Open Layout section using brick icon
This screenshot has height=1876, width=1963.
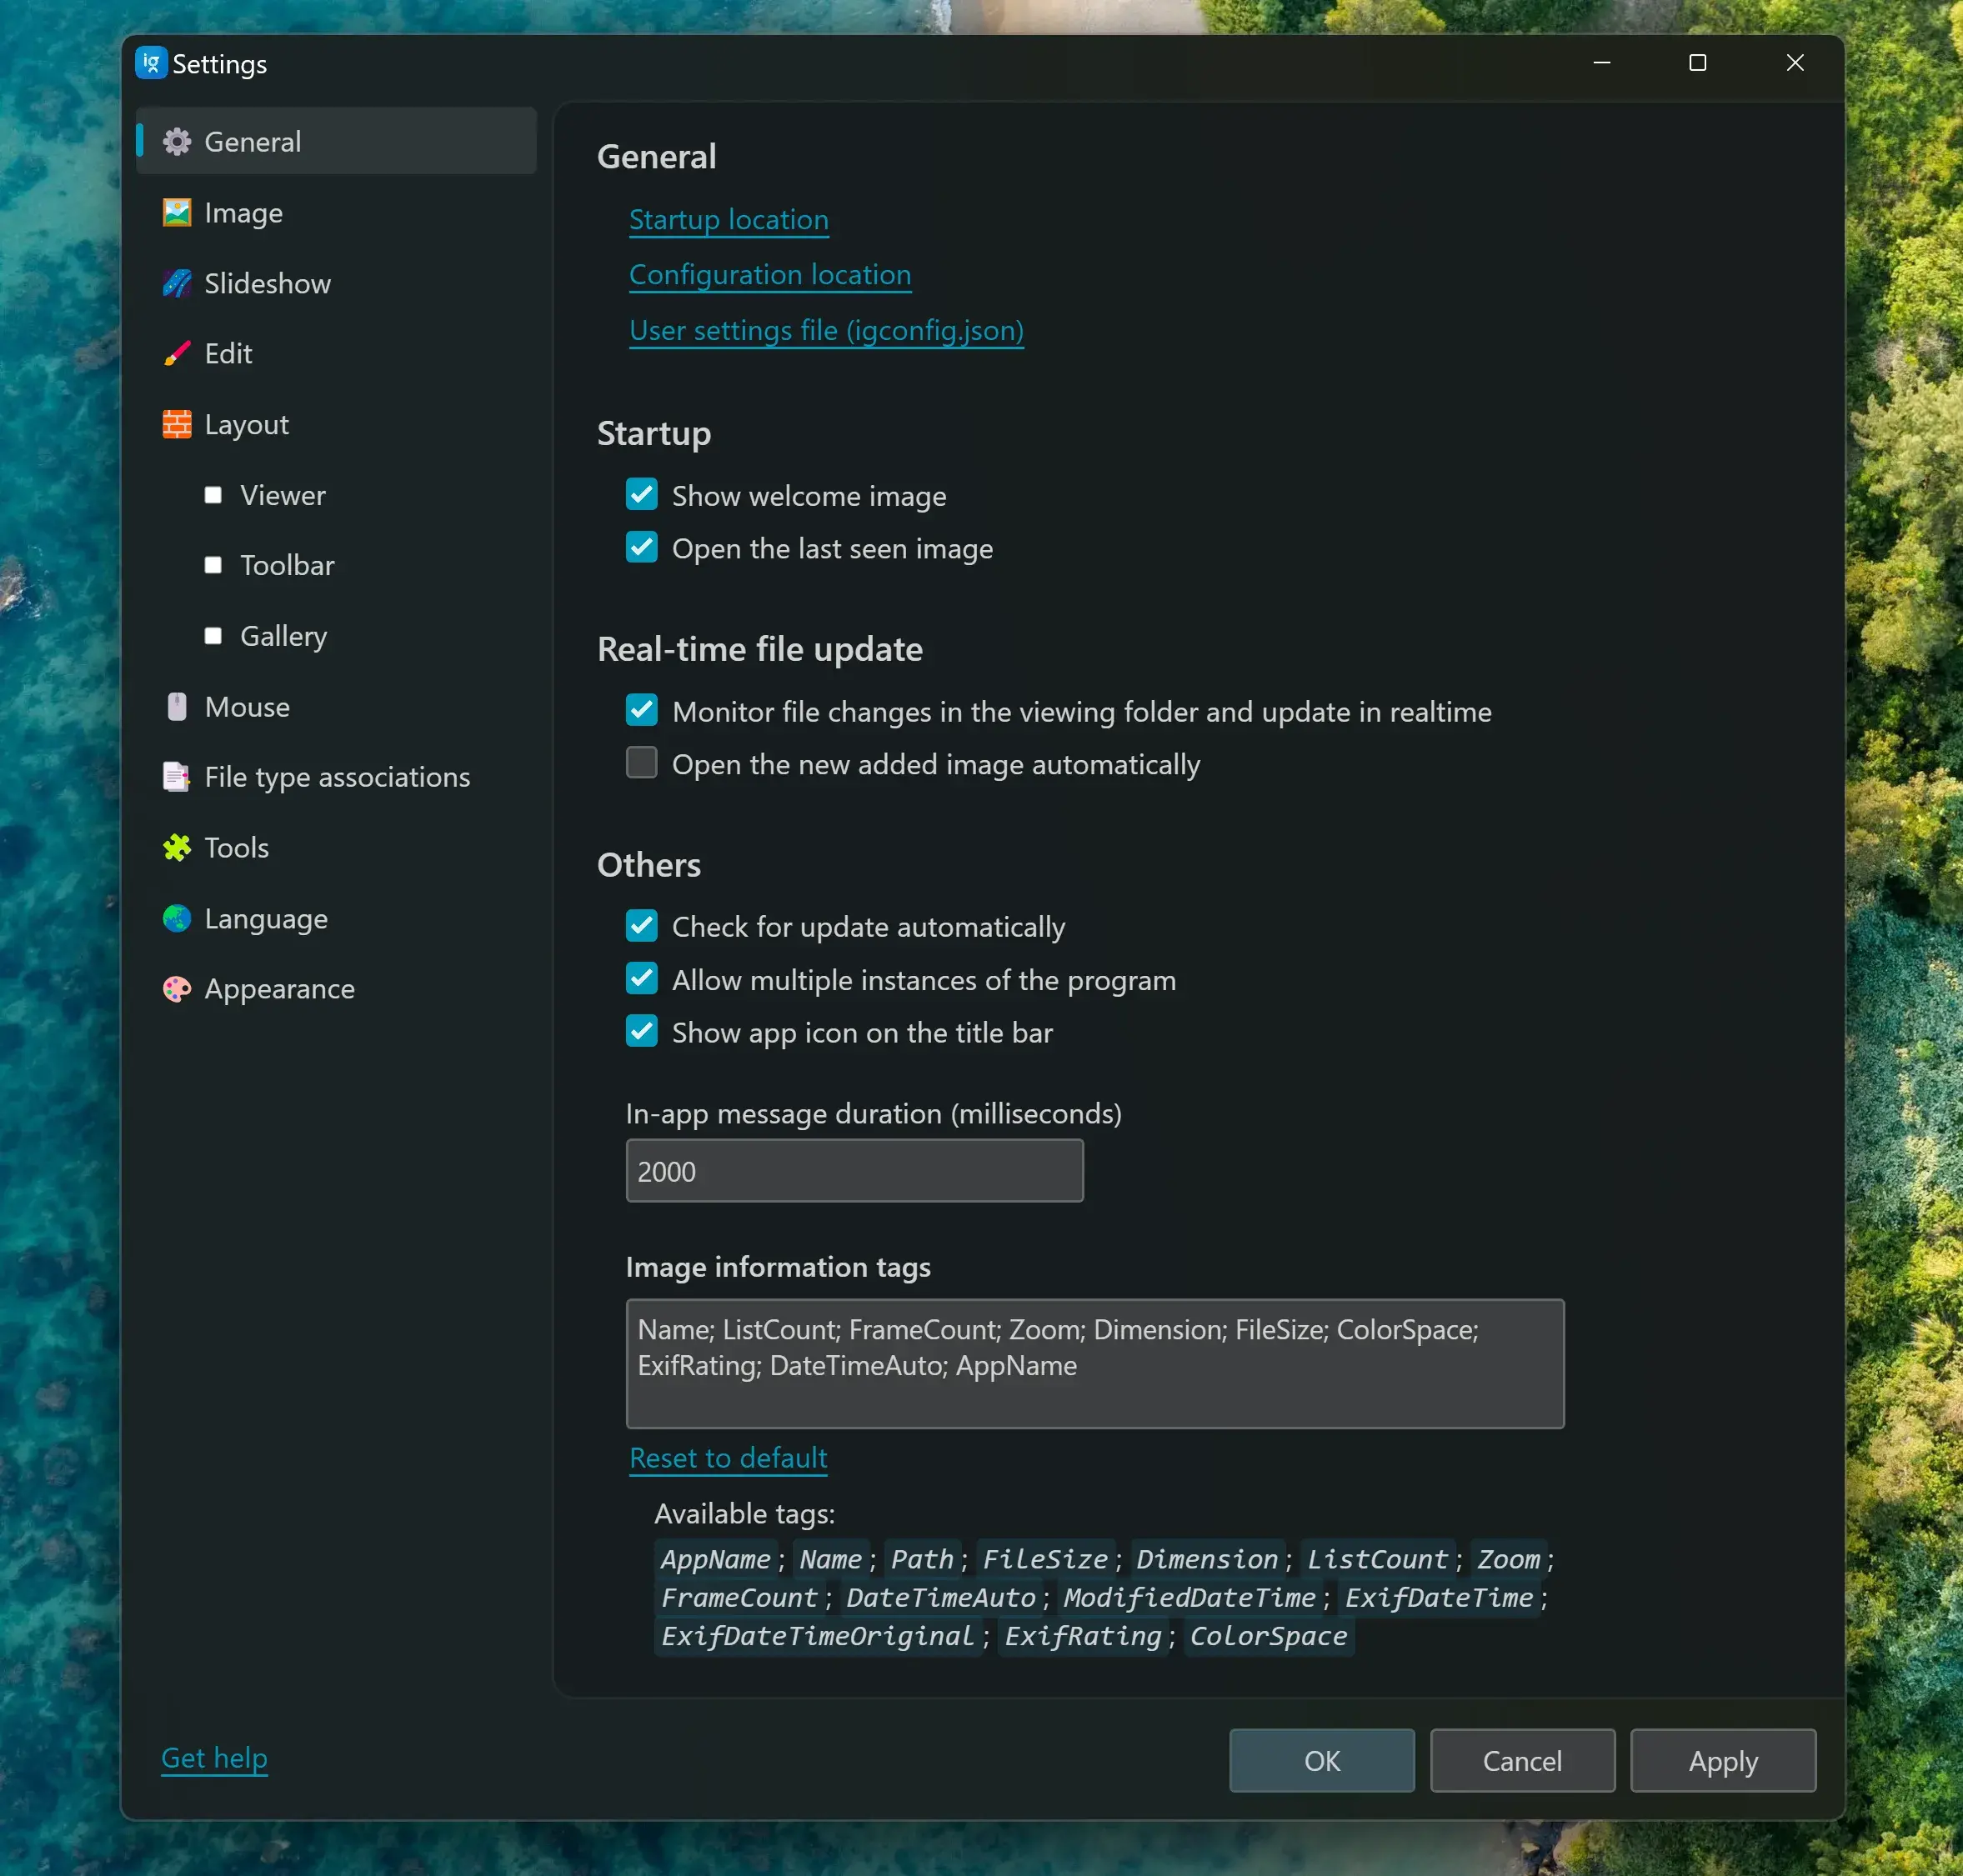click(x=177, y=425)
